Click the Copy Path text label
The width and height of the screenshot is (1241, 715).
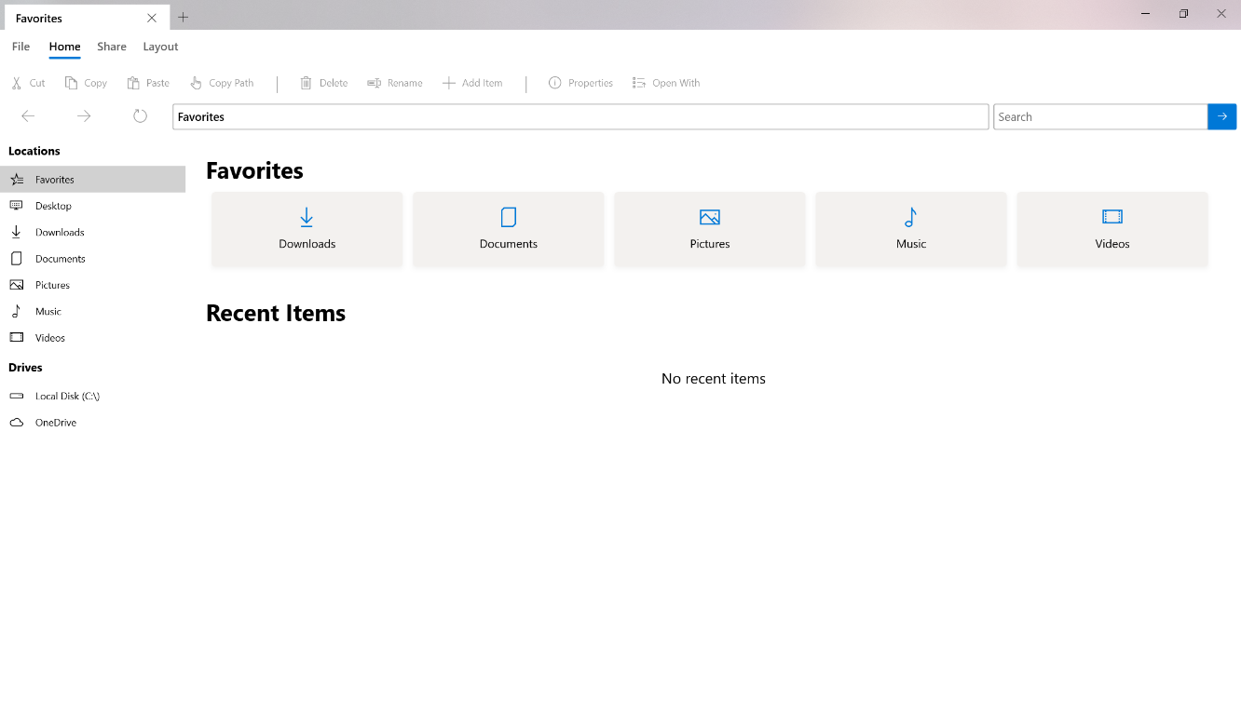(x=231, y=83)
